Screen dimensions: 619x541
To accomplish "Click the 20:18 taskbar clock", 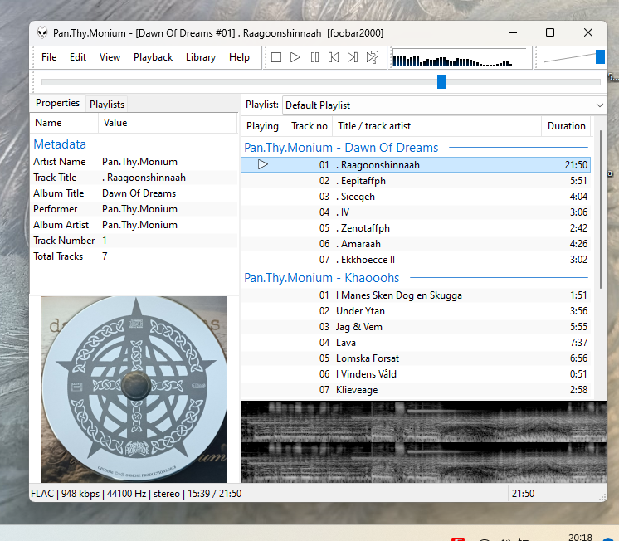I will [580, 537].
